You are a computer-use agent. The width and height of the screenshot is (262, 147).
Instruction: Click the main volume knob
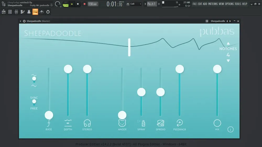pos(57,4)
